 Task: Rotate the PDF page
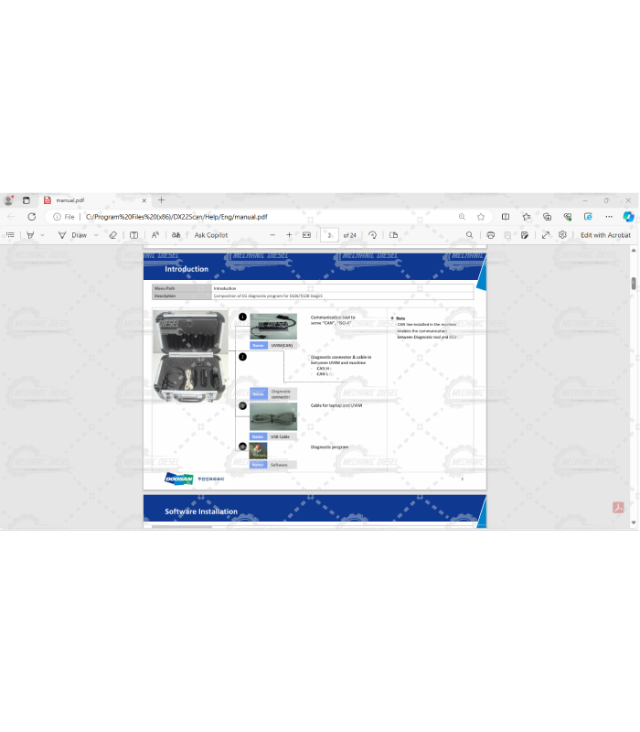(372, 235)
